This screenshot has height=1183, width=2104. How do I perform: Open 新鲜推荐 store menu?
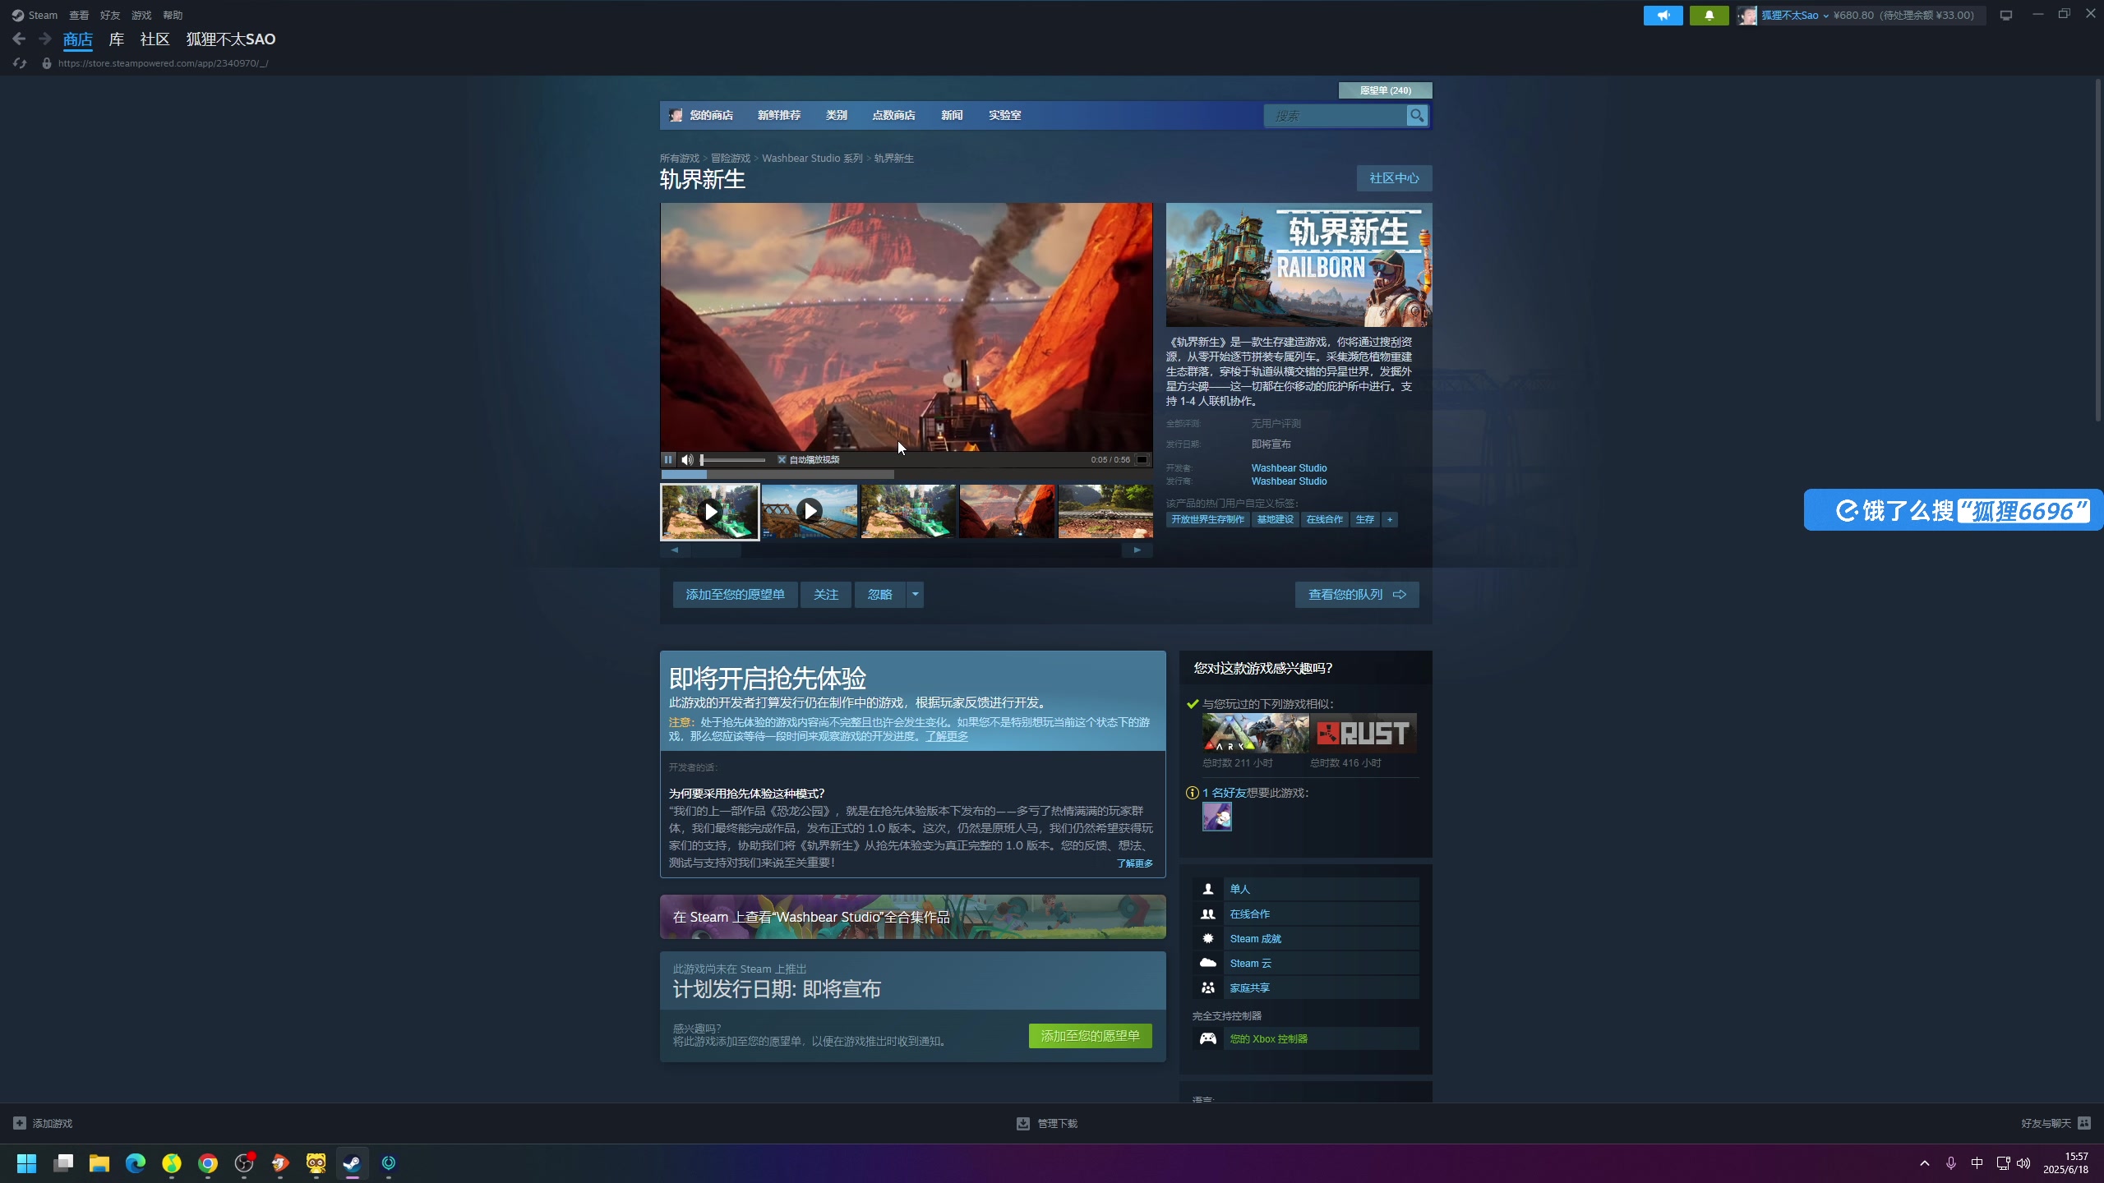click(778, 115)
